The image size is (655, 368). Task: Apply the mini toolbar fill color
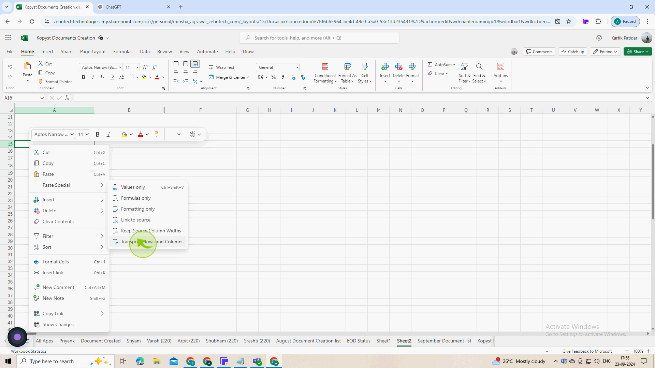point(125,134)
